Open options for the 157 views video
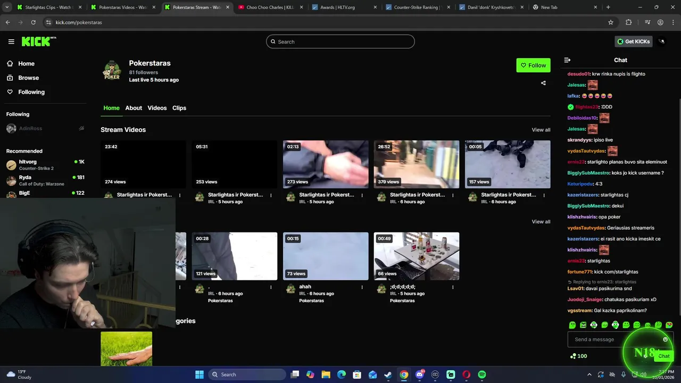The width and height of the screenshot is (681, 383). click(544, 195)
